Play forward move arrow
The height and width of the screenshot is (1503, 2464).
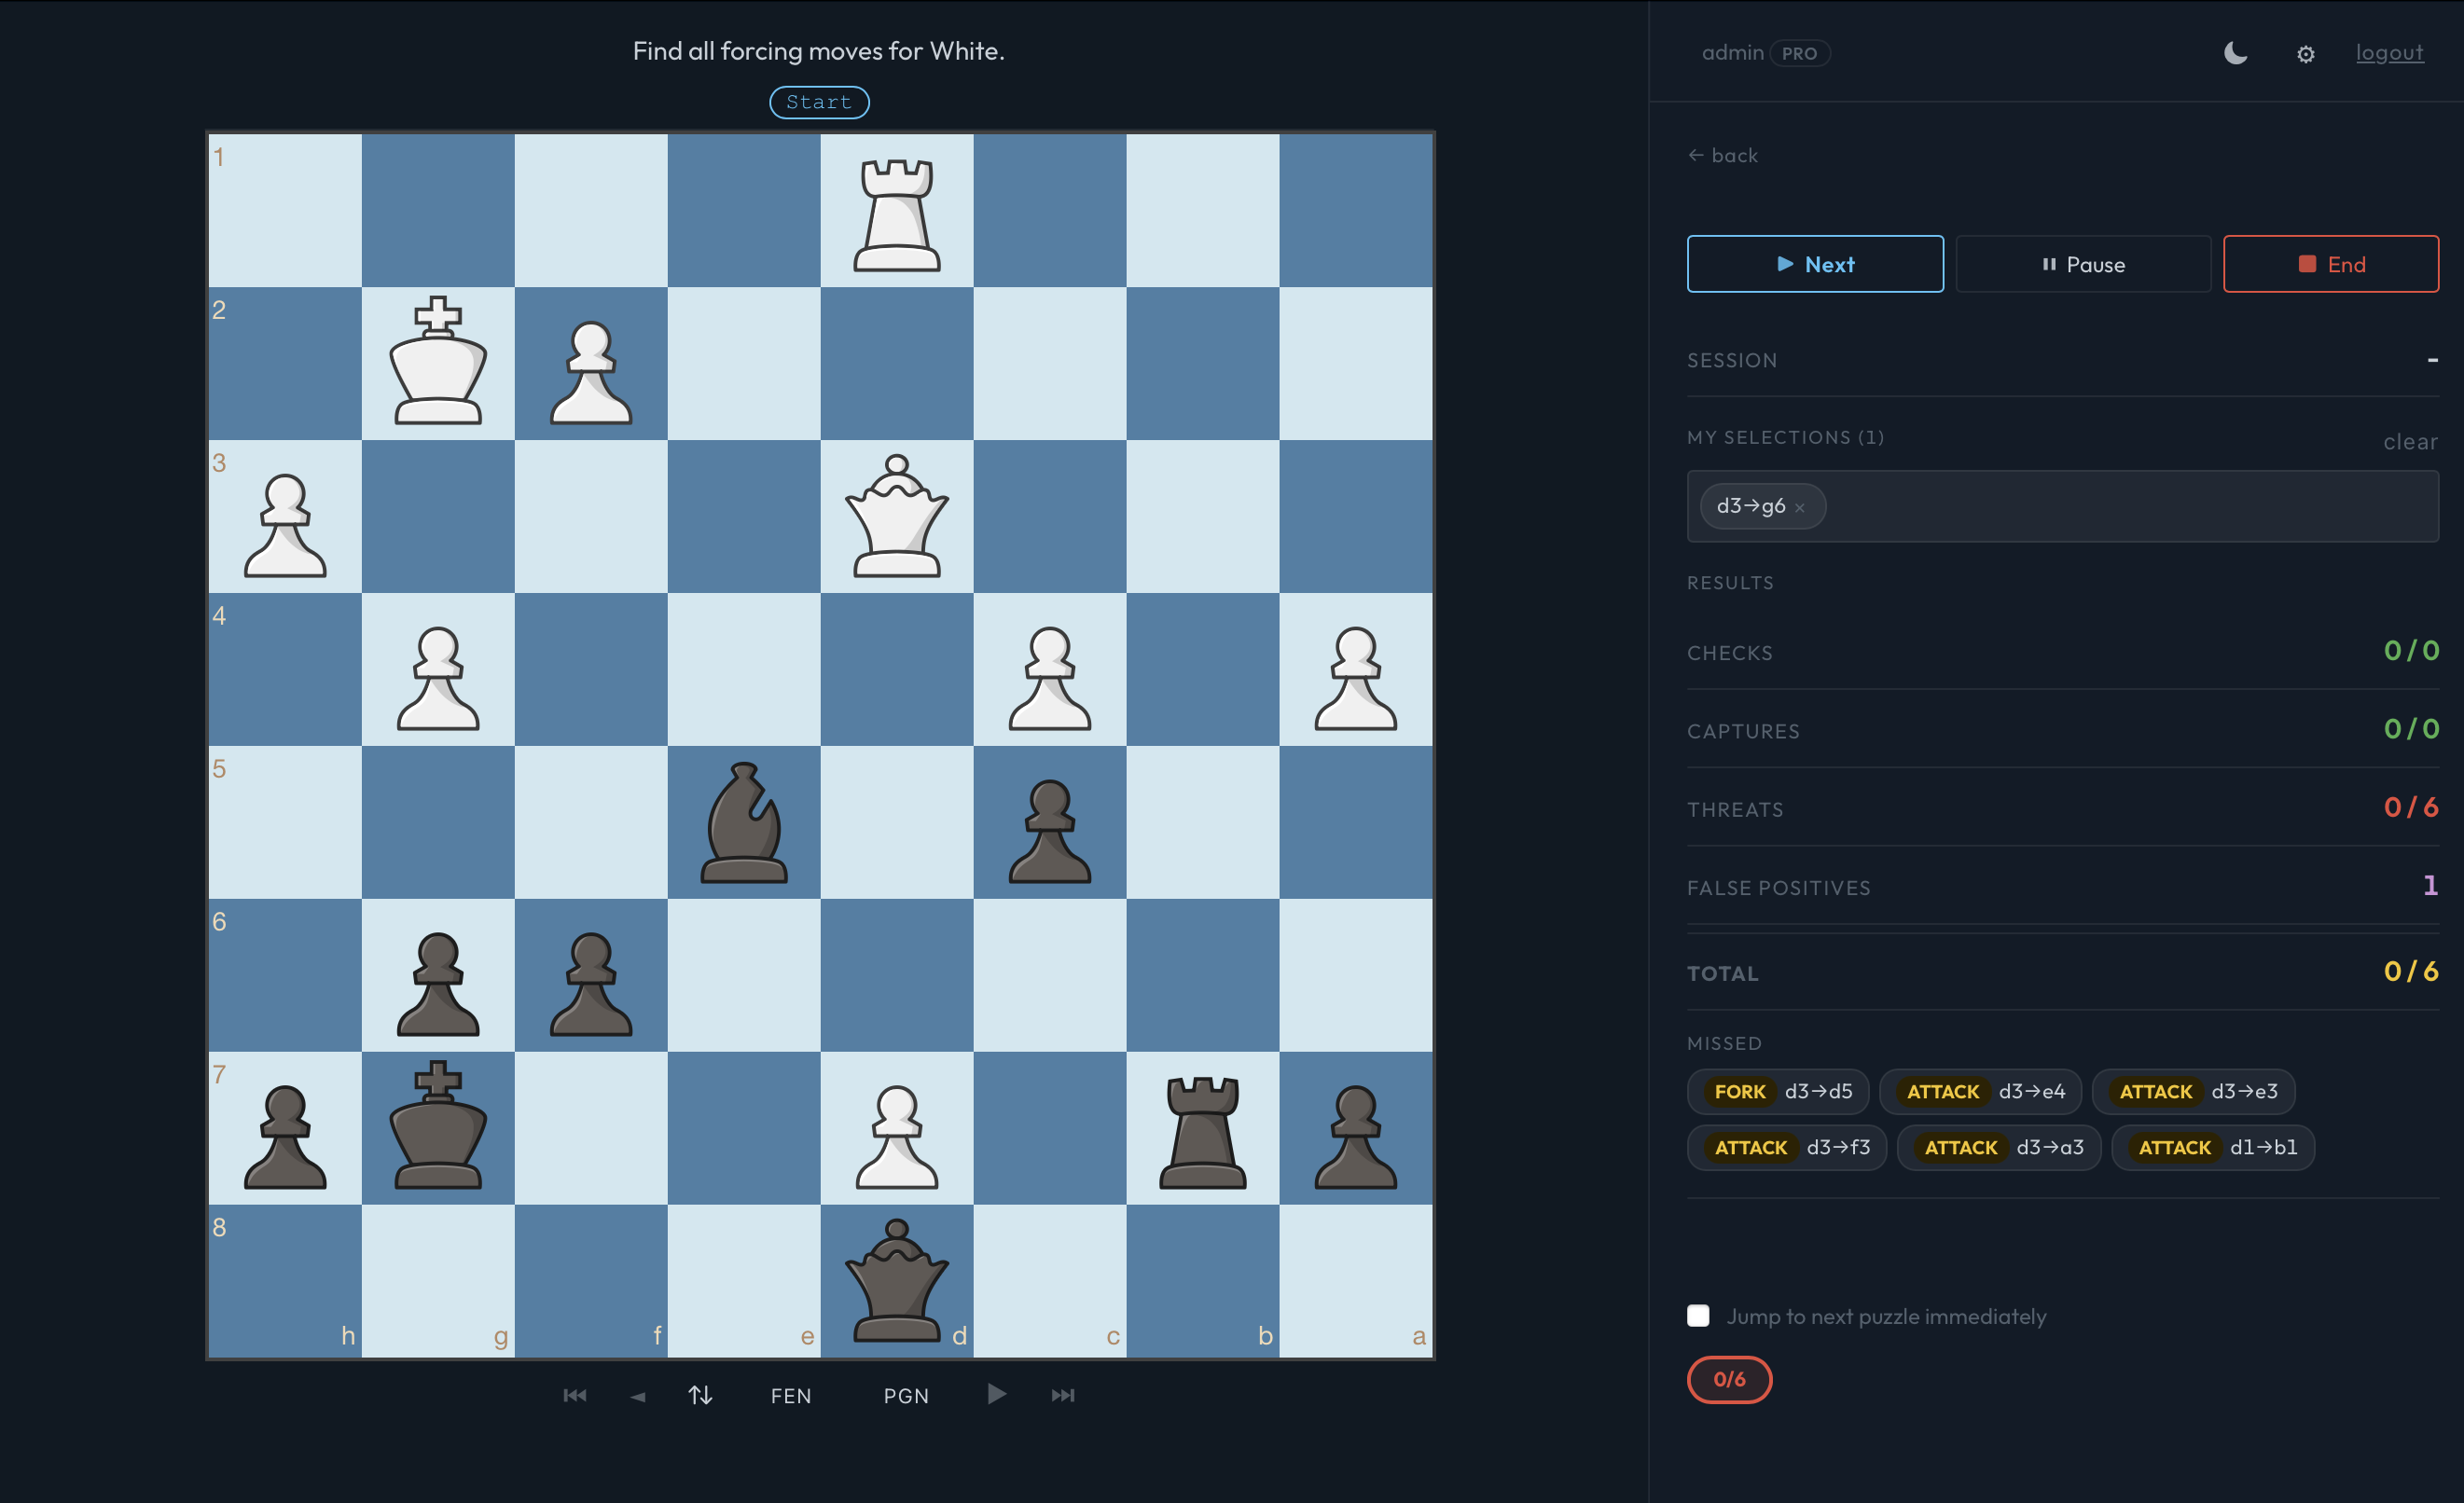996,1394
